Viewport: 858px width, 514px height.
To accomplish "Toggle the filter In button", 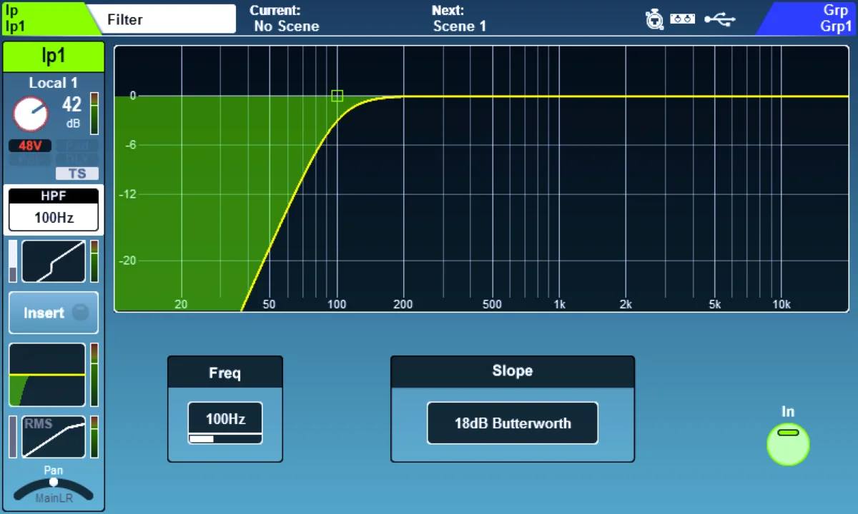I will (x=788, y=444).
